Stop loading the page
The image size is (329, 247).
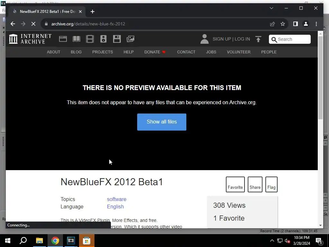pos(33,24)
